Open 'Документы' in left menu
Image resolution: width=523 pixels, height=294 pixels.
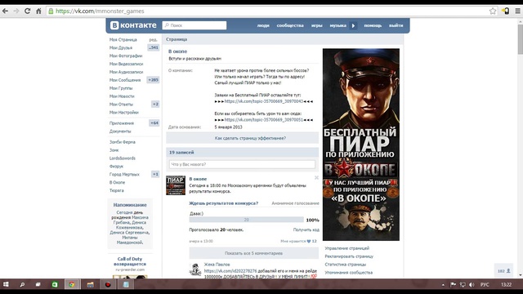(120, 131)
